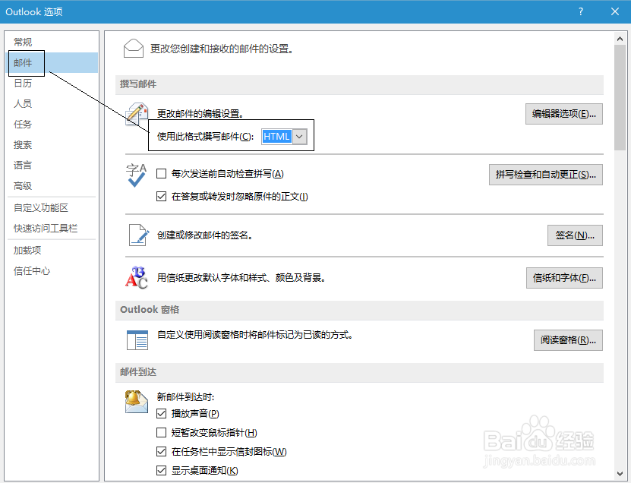Click the bell-and-envelope new mail icon
Screen dimensions: 631x483
tap(137, 402)
